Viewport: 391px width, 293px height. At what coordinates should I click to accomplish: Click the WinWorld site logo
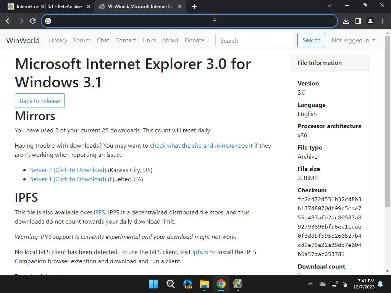[23, 40]
